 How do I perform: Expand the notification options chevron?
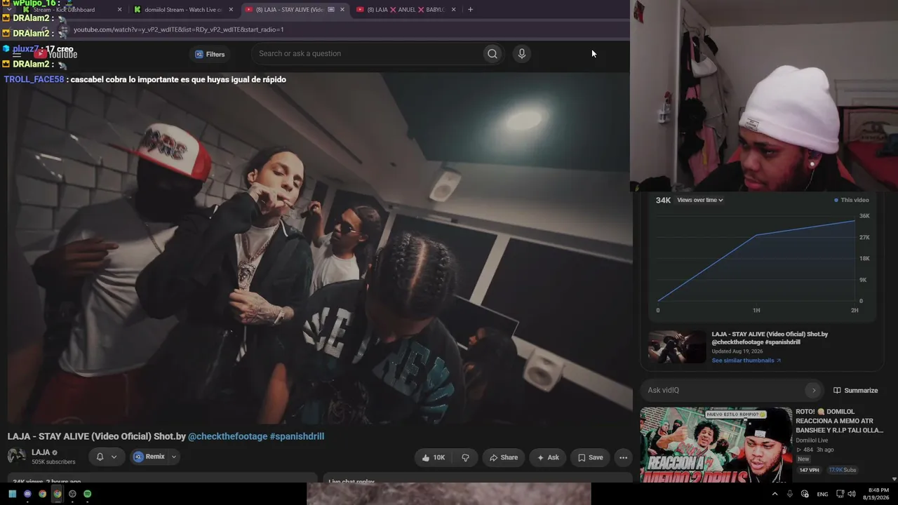pyautogui.click(x=114, y=457)
